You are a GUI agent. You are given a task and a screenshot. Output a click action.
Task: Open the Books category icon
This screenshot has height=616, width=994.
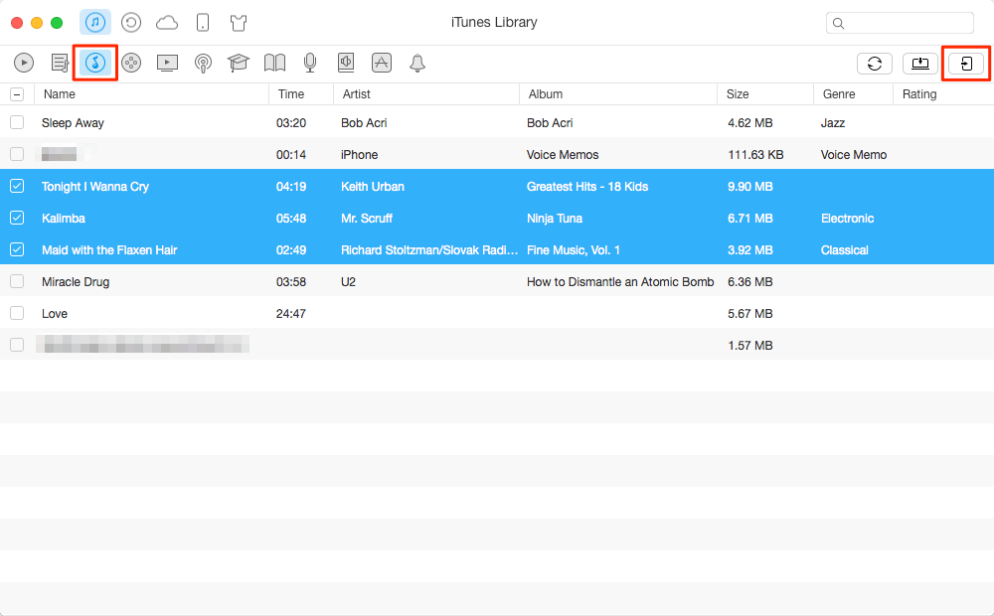[x=274, y=63]
